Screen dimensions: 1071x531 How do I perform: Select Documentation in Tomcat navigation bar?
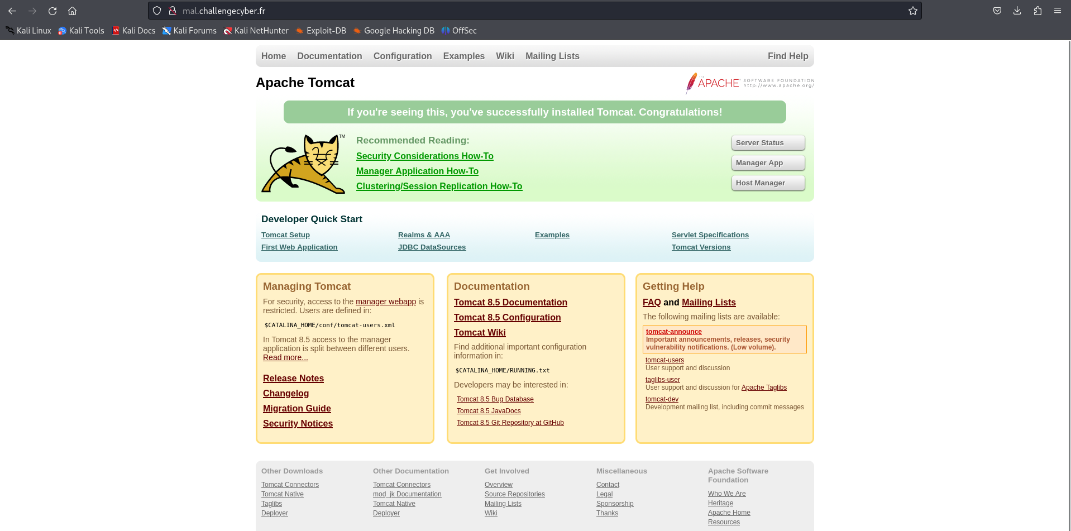click(x=329, y=56)
